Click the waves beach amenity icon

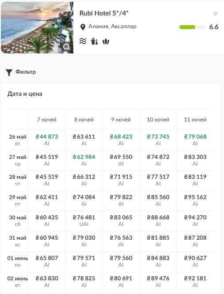point(83,41)
